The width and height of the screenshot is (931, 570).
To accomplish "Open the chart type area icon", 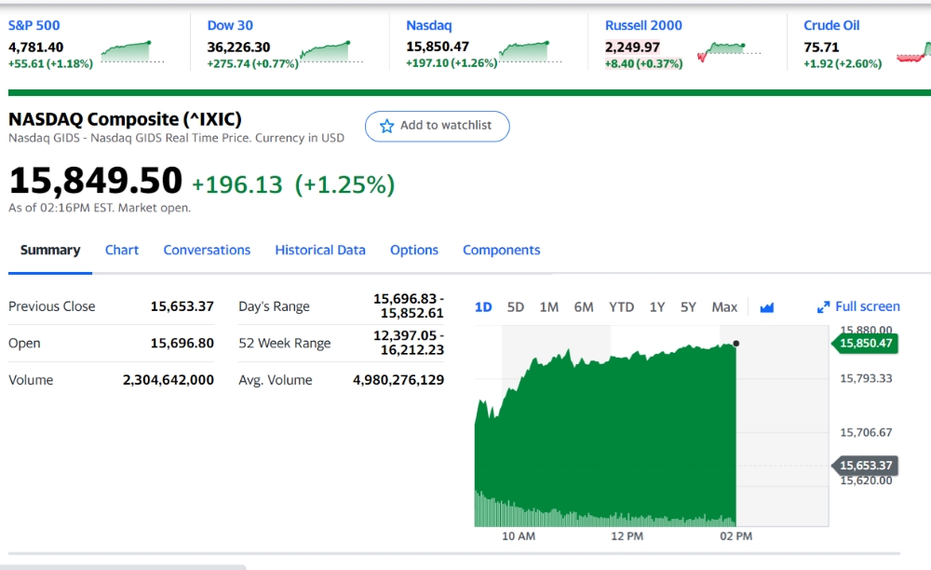I will (x=766, y=307).
